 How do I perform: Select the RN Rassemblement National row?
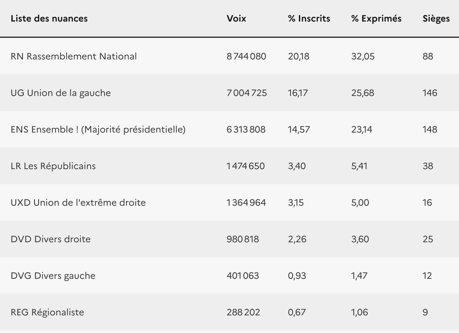(x=74, y=56)
